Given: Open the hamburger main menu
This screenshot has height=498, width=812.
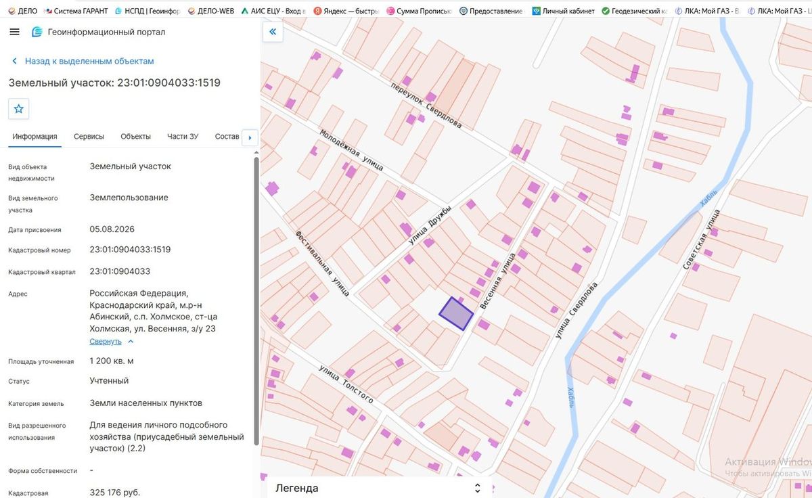Looking at the screenshot, I should tap(15, 32).
